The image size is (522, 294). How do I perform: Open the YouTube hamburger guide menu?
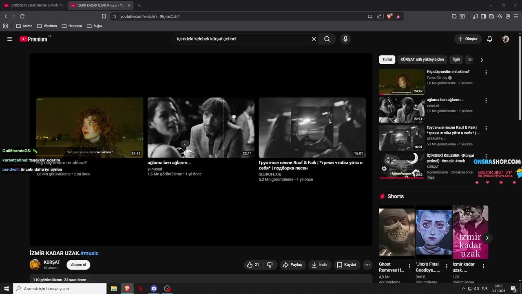10,39
